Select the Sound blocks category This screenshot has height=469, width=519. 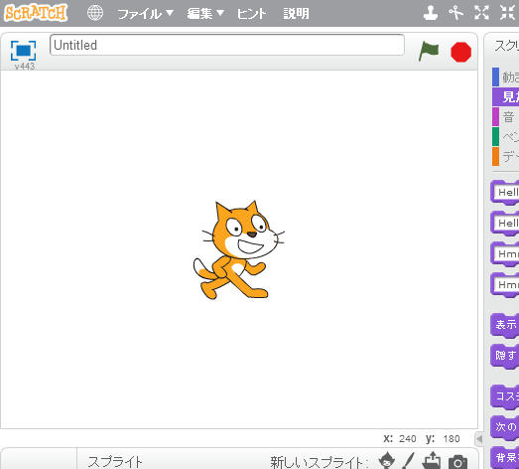click(505, 116)
